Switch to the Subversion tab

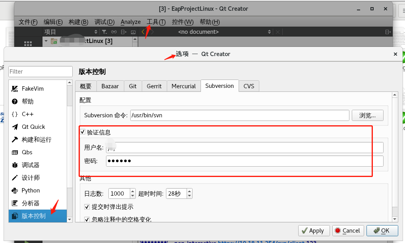tap(220, 86)
